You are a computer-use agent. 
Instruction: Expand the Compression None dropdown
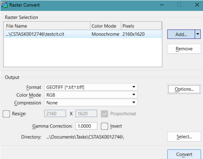(91, 103)
